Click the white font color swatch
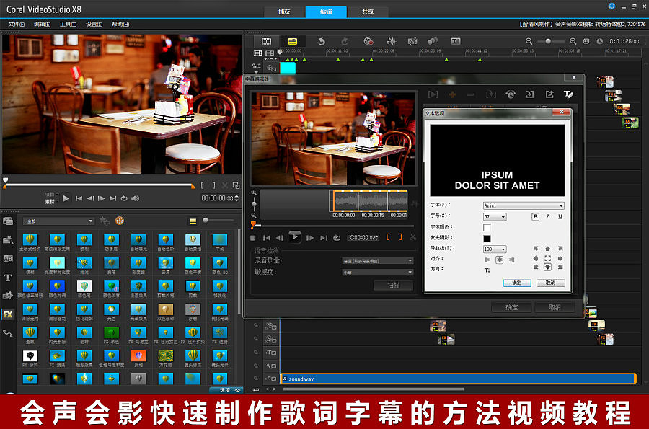The height and width of the screenshot is (429, 649). point(487,227)
